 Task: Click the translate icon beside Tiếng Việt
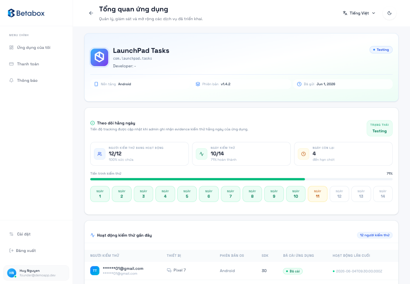345,13
